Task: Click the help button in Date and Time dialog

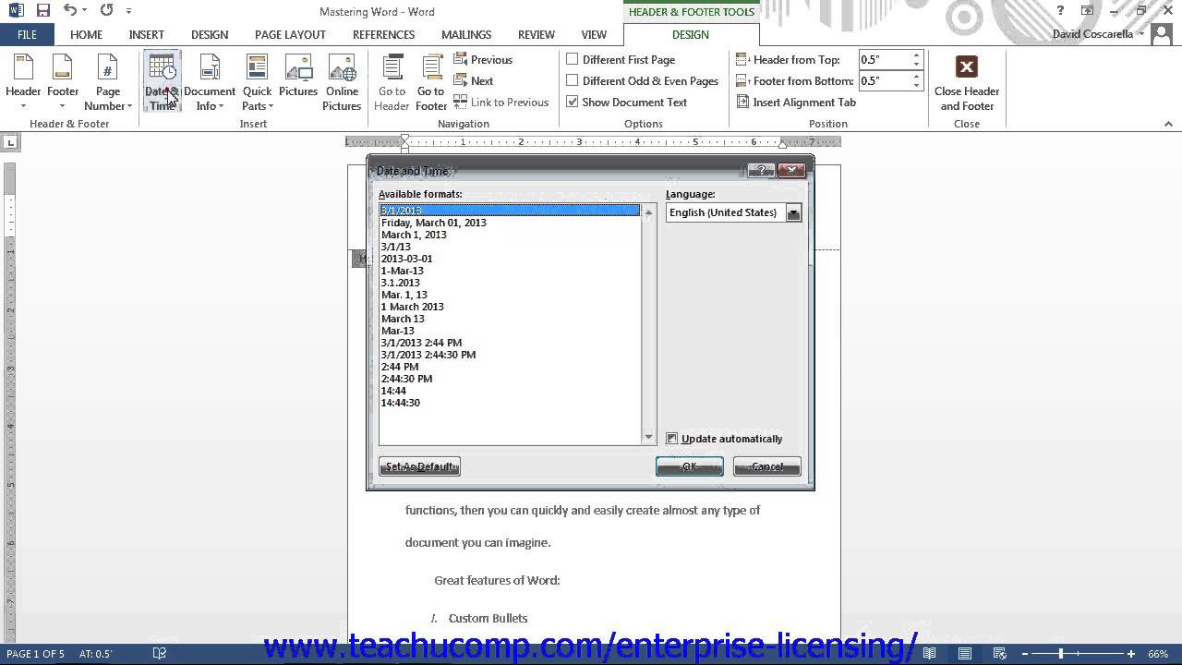Action: [x=760, y=170]
